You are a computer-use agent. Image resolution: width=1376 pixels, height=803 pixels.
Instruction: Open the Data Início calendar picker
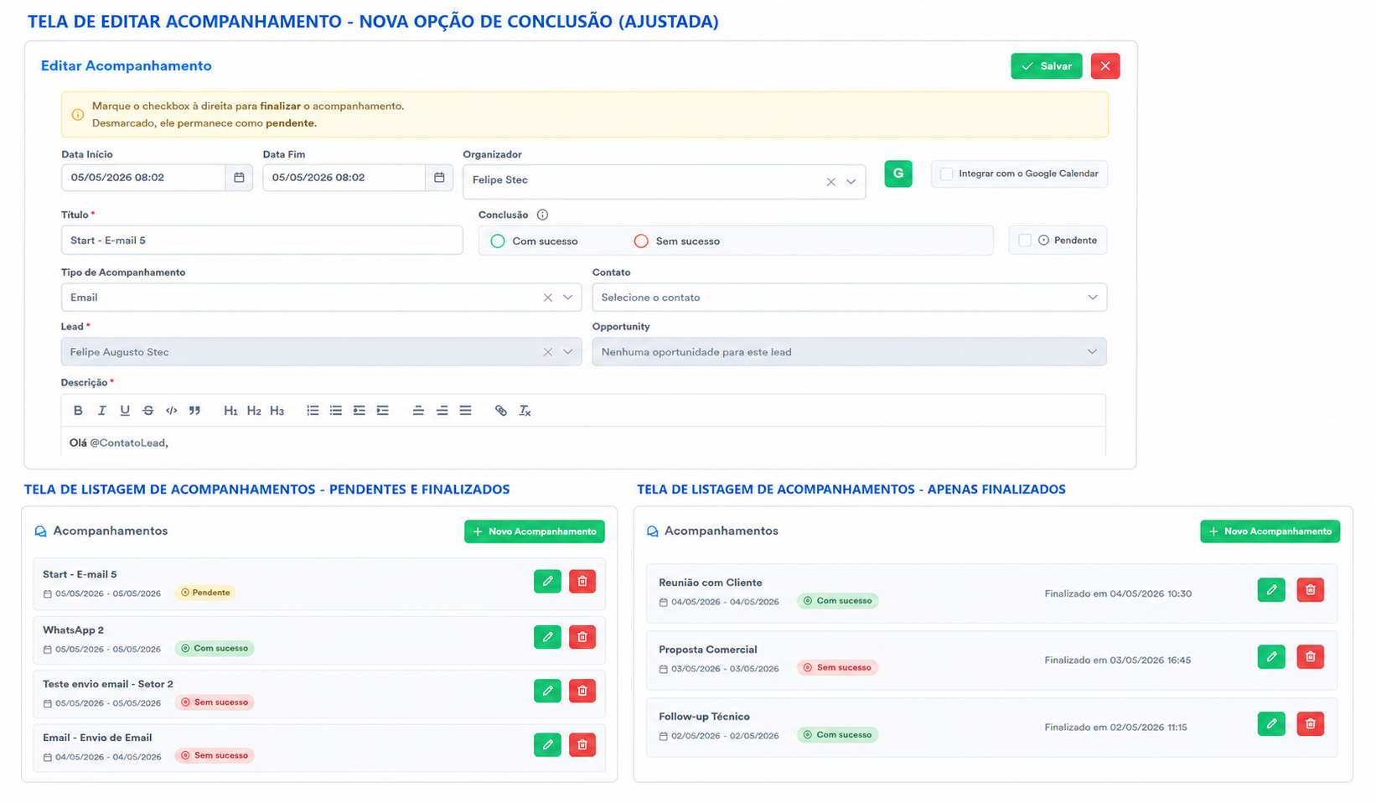239,178
